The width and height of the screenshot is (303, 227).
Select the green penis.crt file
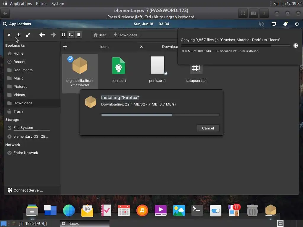pos(119,70)
